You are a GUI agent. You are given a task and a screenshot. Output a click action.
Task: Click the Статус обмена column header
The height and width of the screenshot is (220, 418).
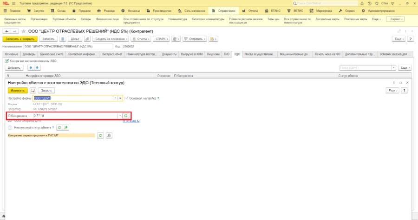374,76
